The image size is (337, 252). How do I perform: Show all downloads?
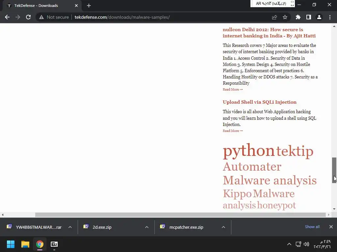pyautogui.click(x=312, y=227)
